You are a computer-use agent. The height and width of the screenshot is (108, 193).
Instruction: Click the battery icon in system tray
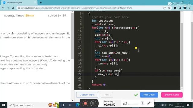(x=163, y=105)
